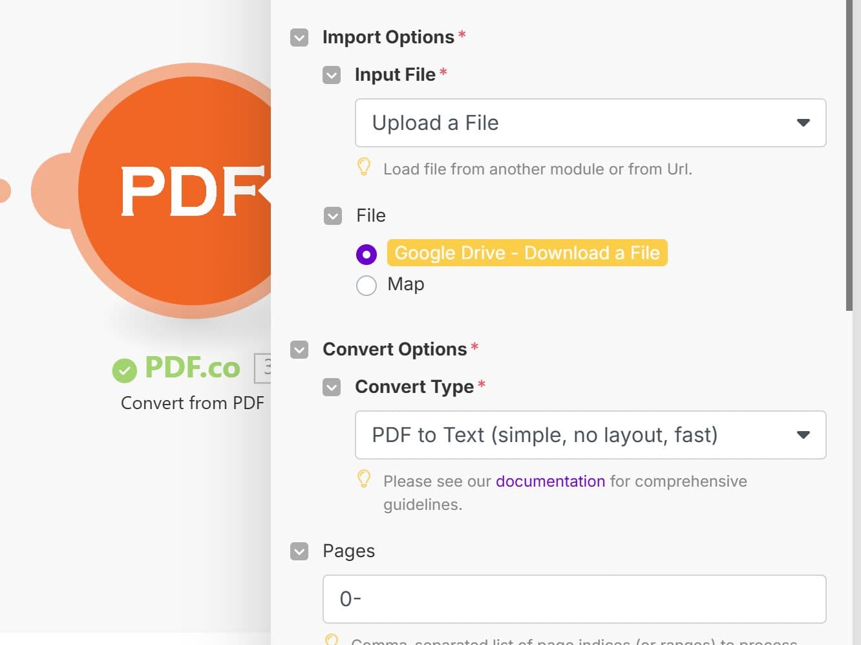Toggle the map switch next to Input File
The width and height of the screenshot is (861, 645).
(331, 75)
